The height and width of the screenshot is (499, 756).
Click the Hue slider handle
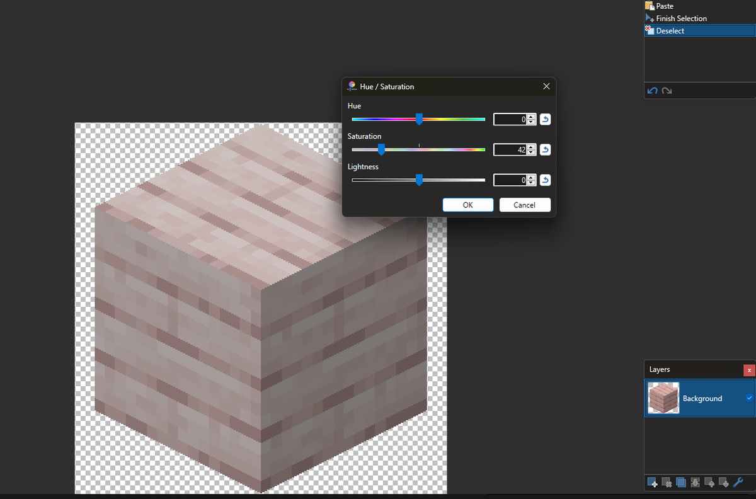[419, 119]
